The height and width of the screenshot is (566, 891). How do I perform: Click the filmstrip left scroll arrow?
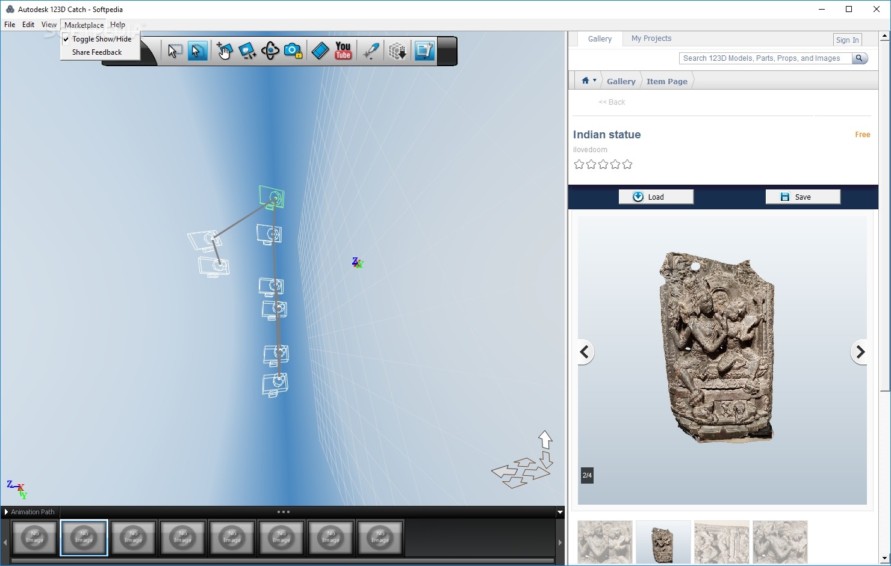pos(5,543)
